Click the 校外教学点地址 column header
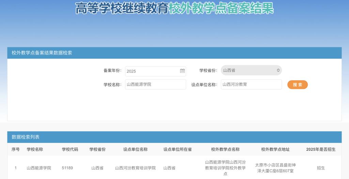Image resolution: width=349 pixels, height=179 pixels. [x=275, y=149]
